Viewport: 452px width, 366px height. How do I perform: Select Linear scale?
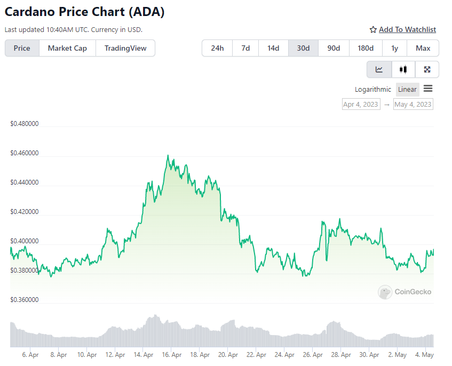(x=407, y=90)
